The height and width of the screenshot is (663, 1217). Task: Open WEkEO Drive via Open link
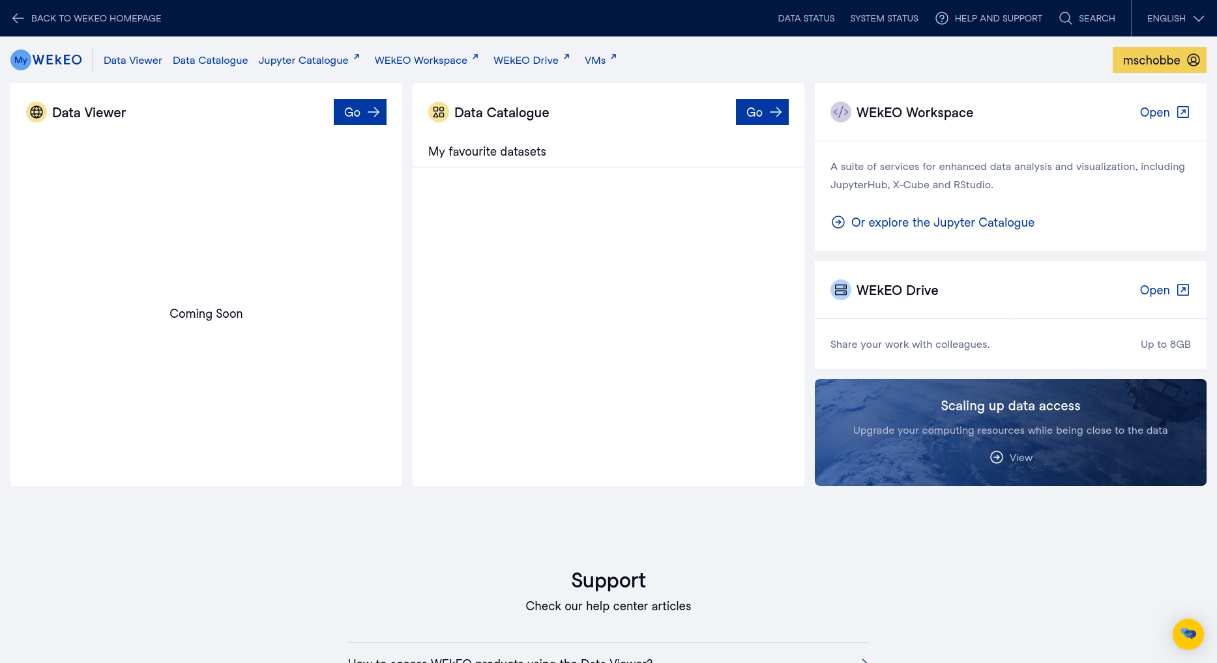pyautogui.click(x=1164, y=290)
